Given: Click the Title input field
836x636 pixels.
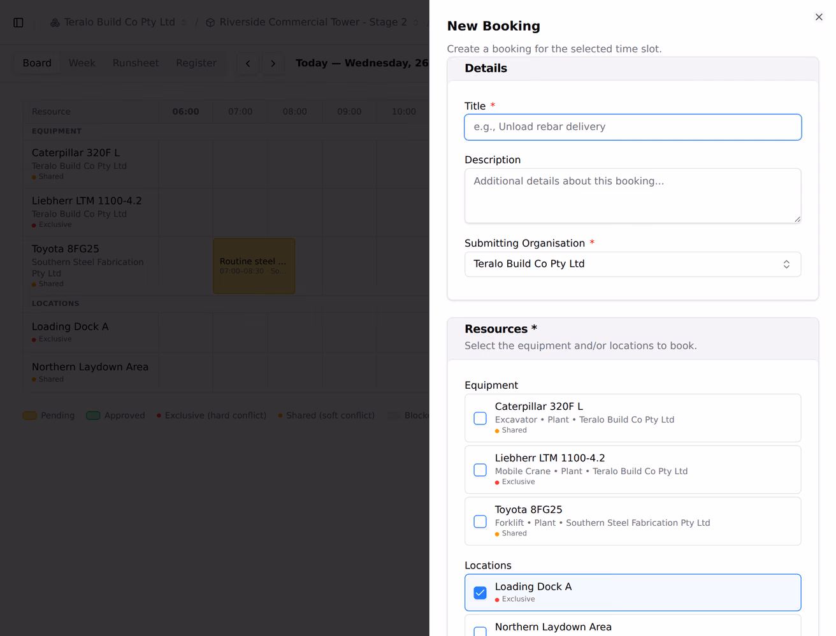Looking at the screenshot, I should pyautogui.click(x=633, y=127).
